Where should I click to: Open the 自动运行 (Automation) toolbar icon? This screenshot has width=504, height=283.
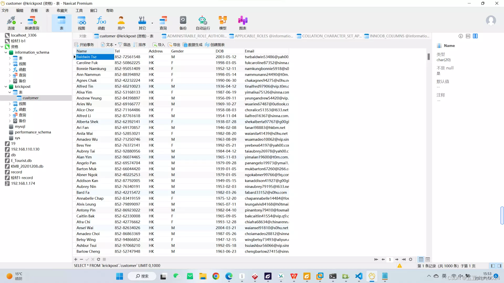click(203, 23)
